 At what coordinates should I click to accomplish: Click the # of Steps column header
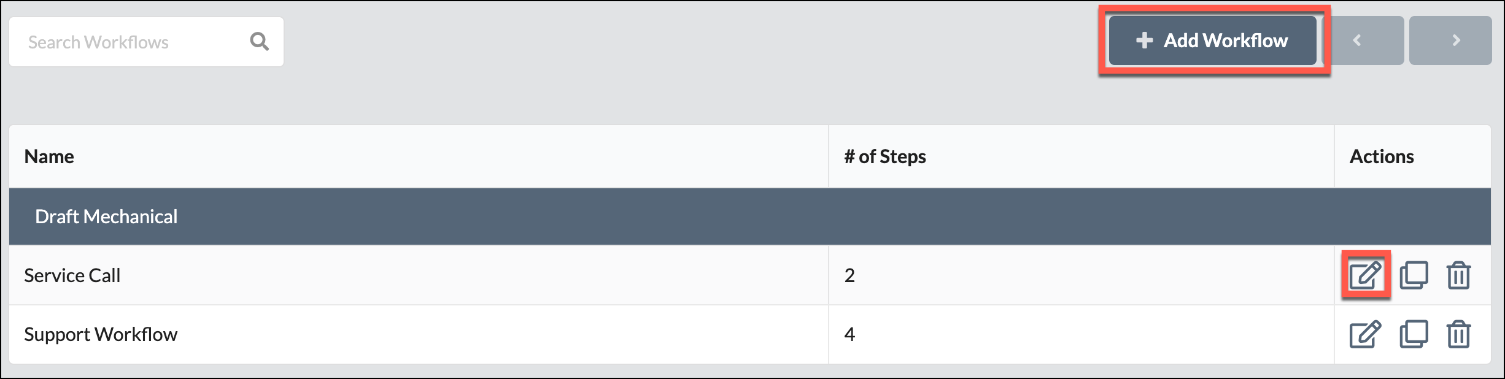point(884,156)
